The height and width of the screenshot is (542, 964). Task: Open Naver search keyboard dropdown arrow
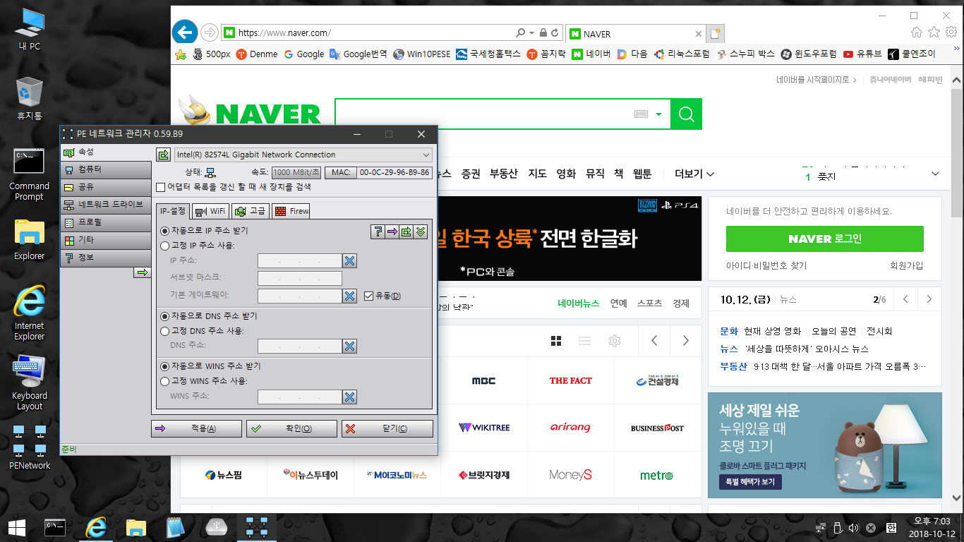coord(658,114)
